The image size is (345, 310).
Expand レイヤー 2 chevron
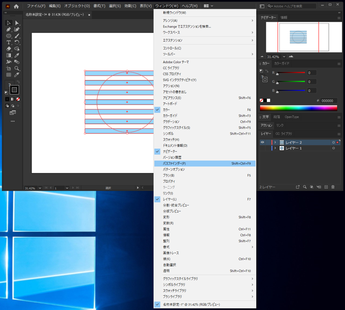[275, 143]
